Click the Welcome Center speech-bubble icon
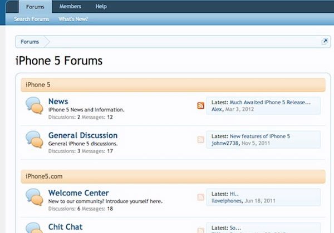The height and width of the screenshot is (233, 334). coord(35,197)
